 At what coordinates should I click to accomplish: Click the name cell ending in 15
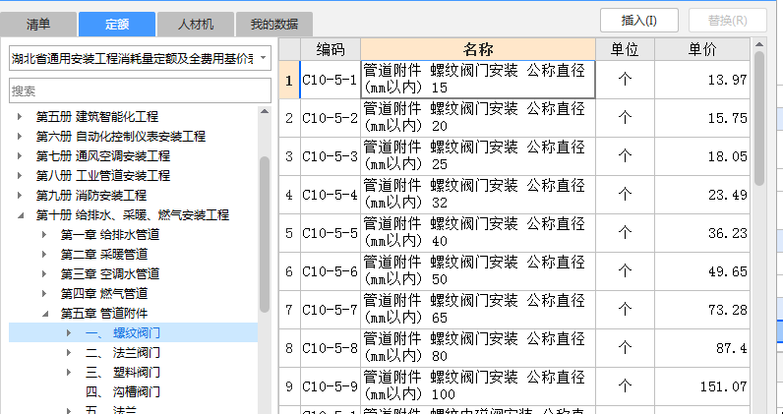[478, 80]
